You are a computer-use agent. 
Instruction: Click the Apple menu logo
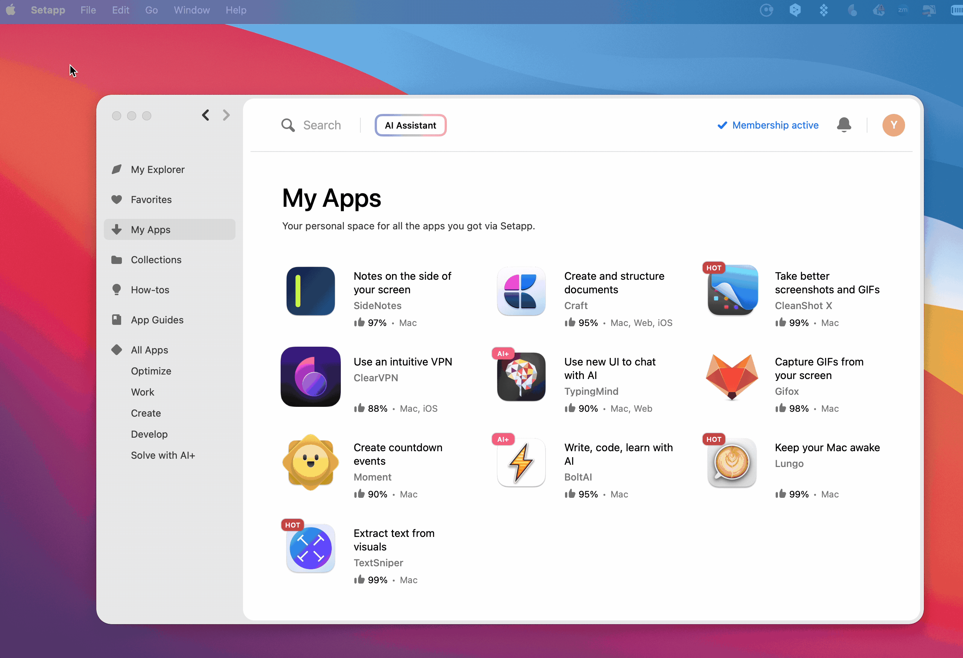coord(11,10)
